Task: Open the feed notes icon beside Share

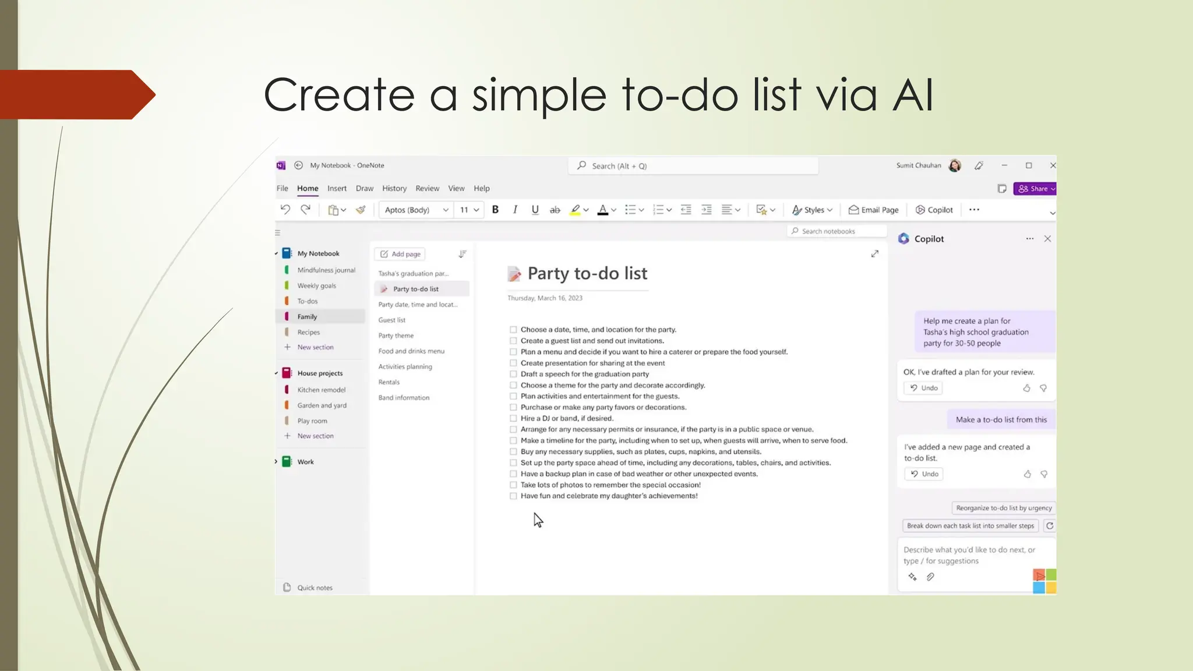Action: click(1002, 189)
